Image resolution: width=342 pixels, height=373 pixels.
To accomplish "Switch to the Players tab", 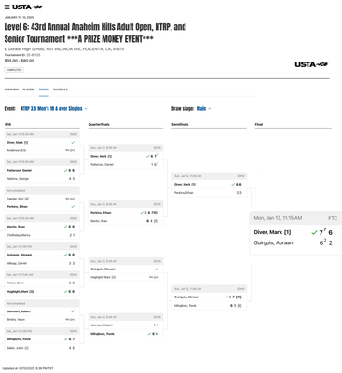I will click(29, 90).
